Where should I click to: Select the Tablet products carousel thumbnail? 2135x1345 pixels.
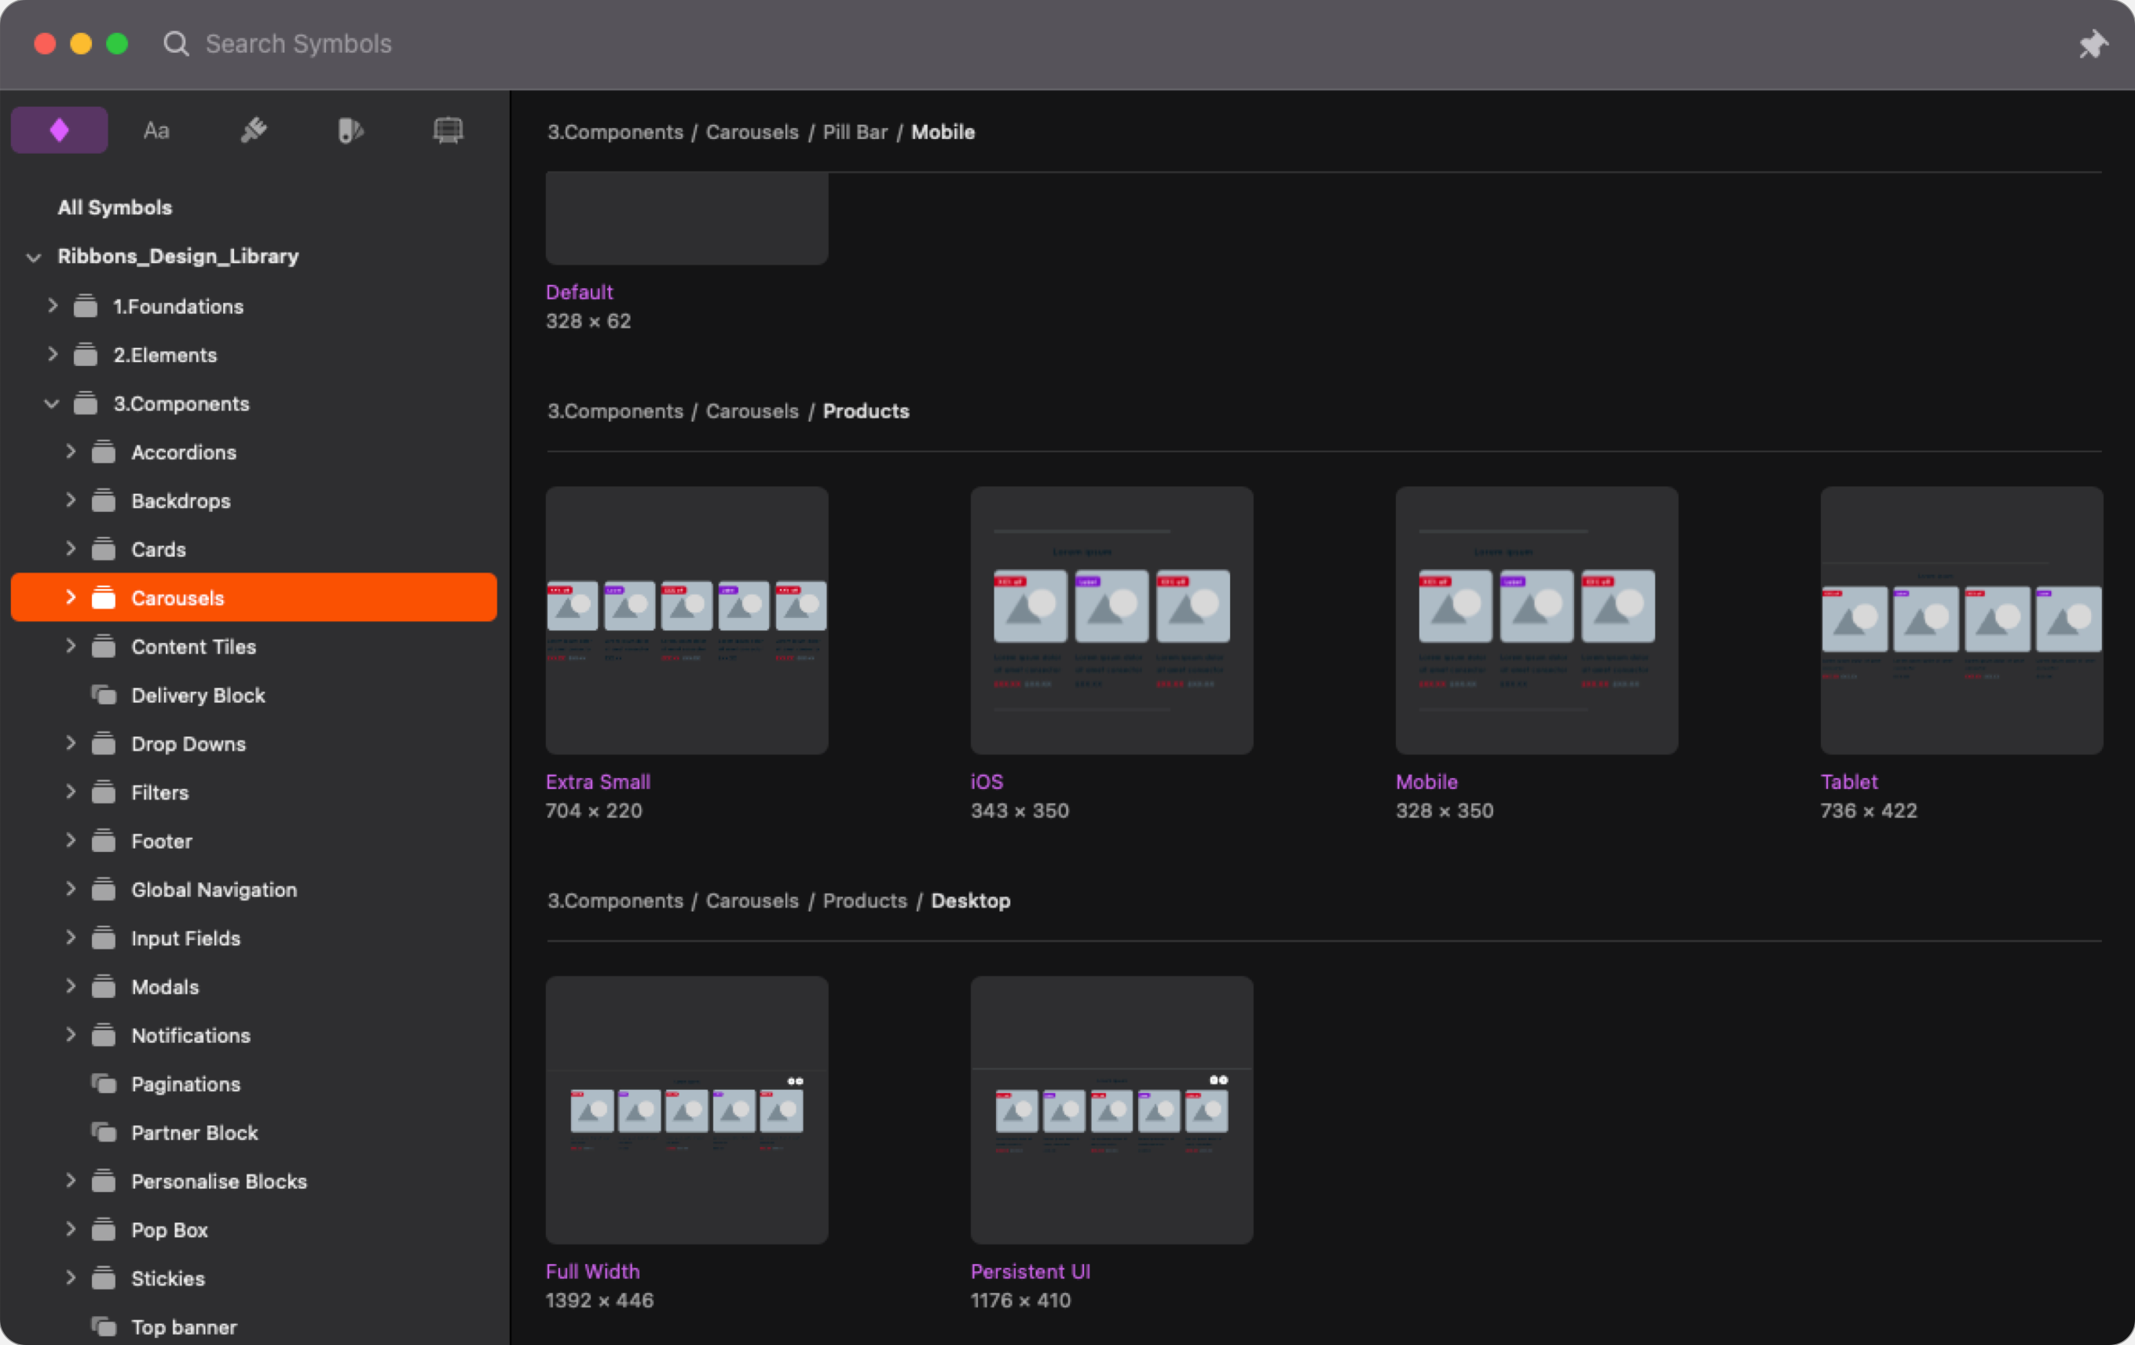click(x=1961, y=620)
